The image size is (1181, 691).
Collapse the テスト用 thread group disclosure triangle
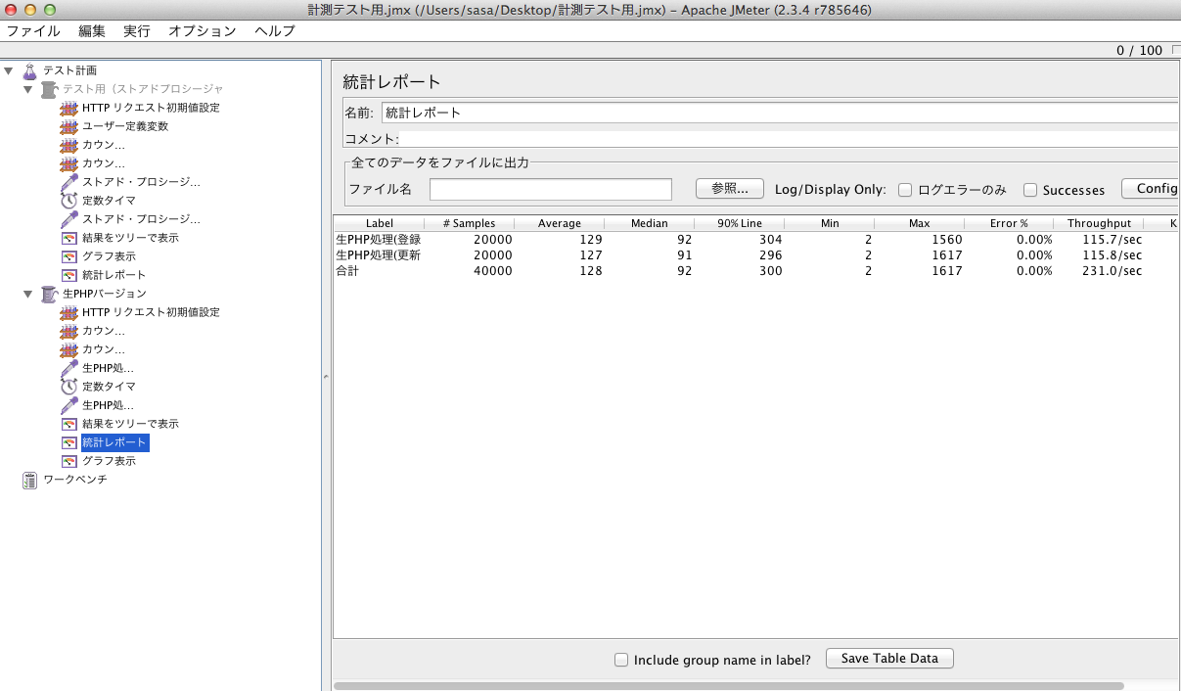[27, 89]
